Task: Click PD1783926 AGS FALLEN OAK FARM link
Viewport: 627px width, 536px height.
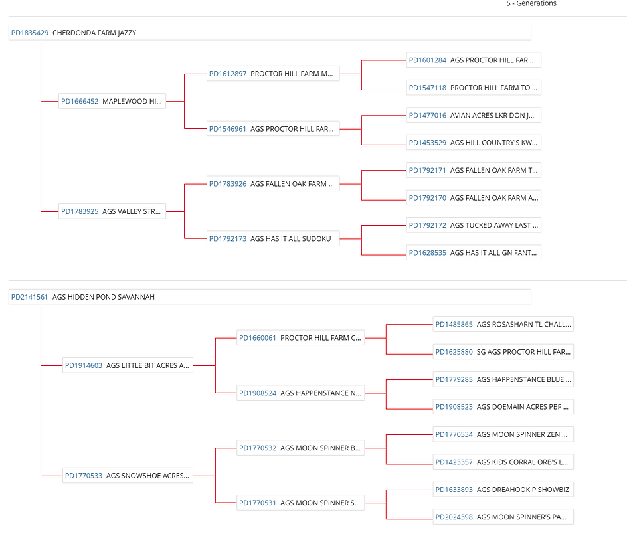Action: pyautogui.click(x=273, y=183)
